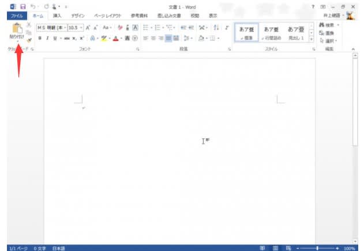Click the Format Painter brush icon
The width and height of the screenshot is (364, 251).
click(29, 40)
